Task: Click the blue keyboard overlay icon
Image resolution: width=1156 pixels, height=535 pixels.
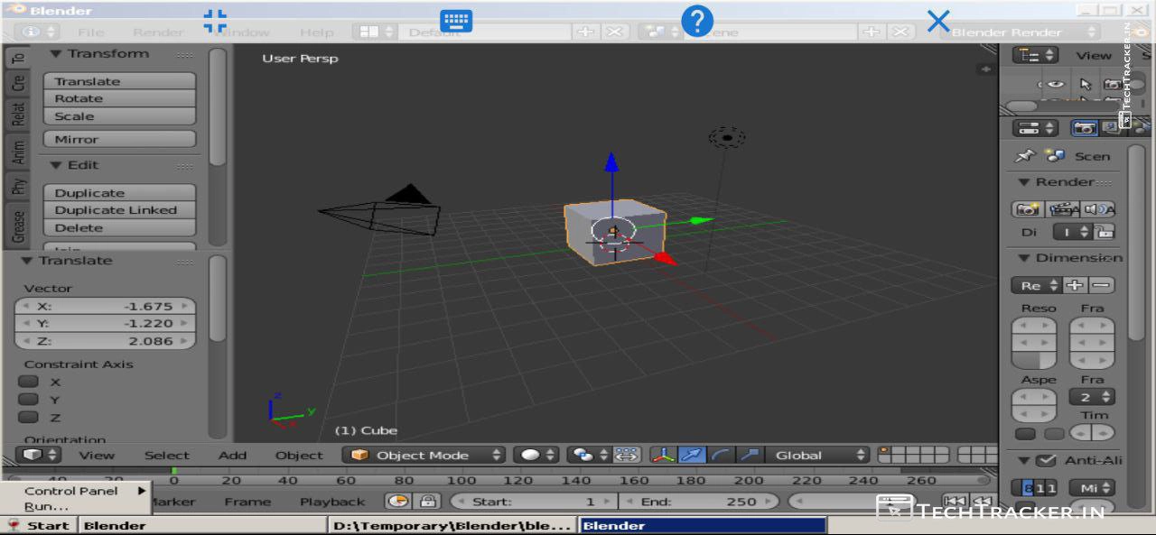Action: click(x=456, y=21)
